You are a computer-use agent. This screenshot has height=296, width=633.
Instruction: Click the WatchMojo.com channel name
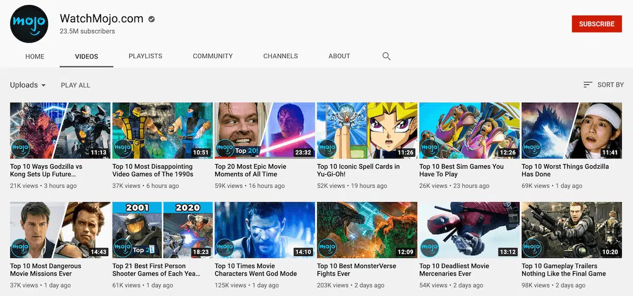pos(102,18)
